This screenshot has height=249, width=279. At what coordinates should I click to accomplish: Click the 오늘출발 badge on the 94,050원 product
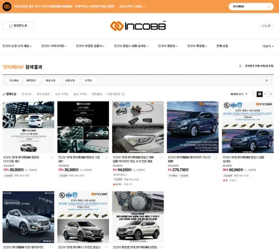pyautogui.click(x=118, y=179)
